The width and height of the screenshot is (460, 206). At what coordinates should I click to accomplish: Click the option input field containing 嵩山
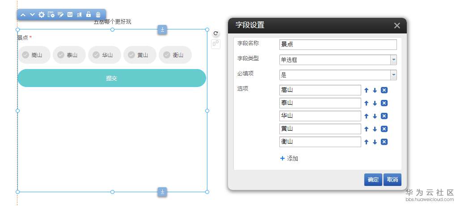click(320, 90)
